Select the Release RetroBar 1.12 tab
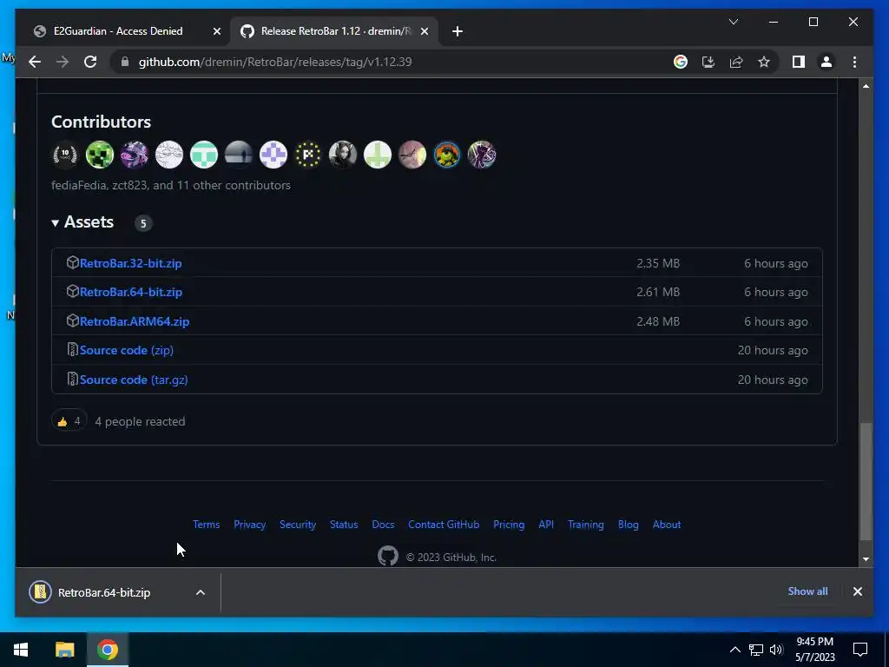The height and width of the screenshot is (667, 889). tap(336, 31)
